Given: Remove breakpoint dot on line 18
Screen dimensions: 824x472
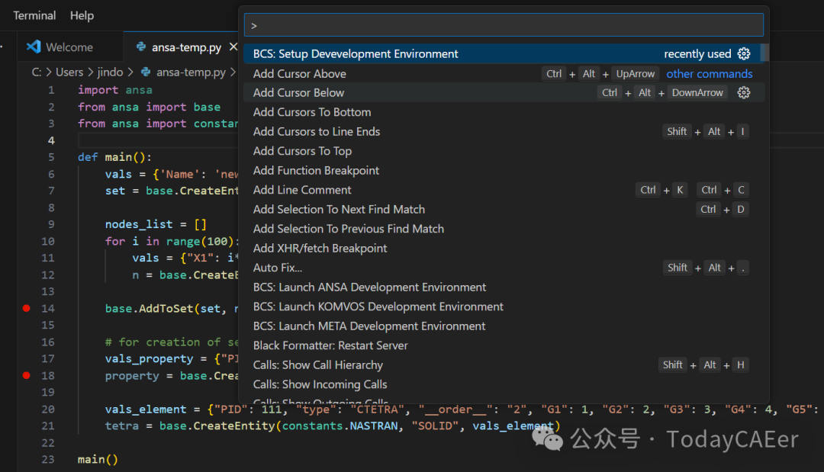Looking at the screenshot, I should click(x=26, y=375).
